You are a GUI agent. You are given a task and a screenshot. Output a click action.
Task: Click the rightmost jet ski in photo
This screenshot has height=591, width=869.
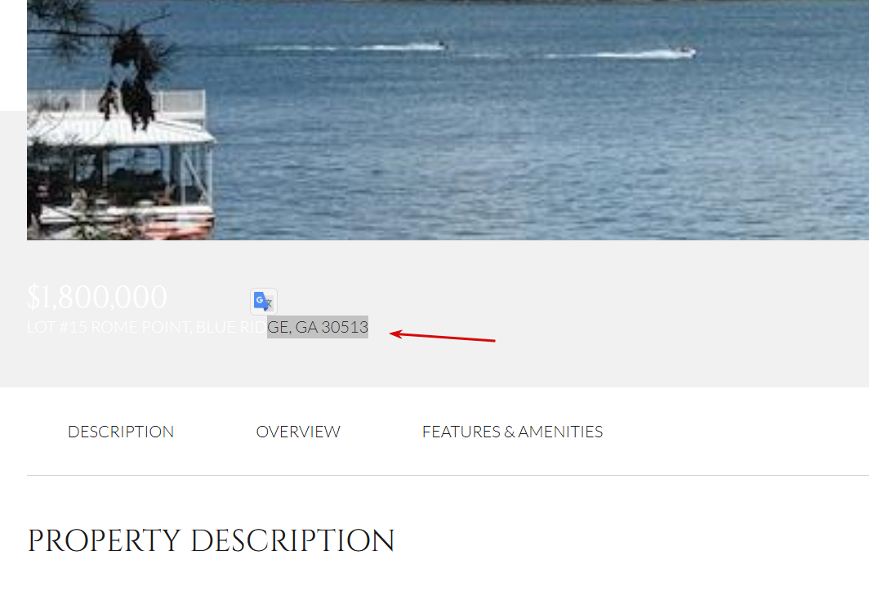pyautogui.click(x=683, y=51)
